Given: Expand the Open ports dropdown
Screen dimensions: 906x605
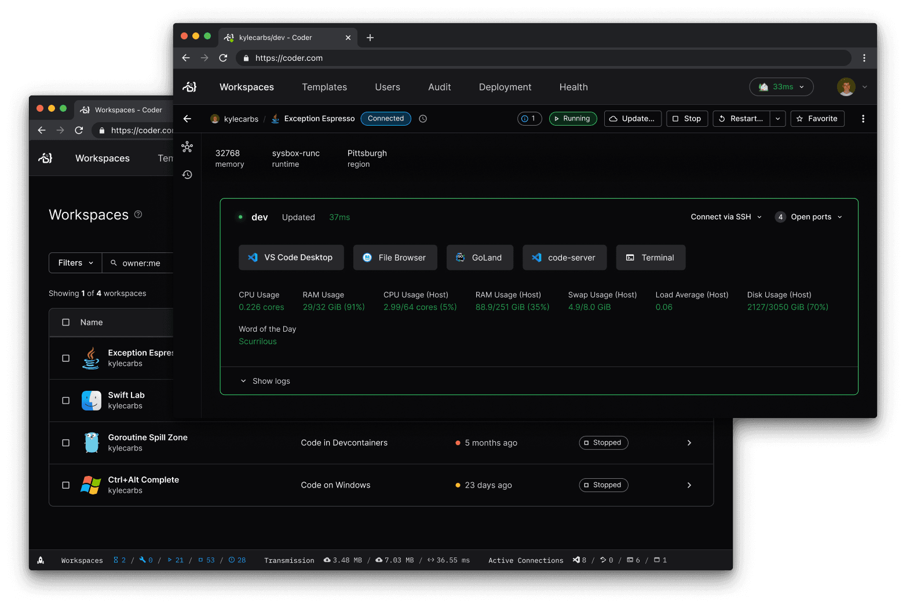Looking at the screenshot, I should point(809,217).
